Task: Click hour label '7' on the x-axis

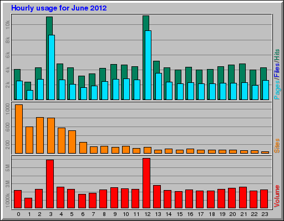Action: point(93,214)
